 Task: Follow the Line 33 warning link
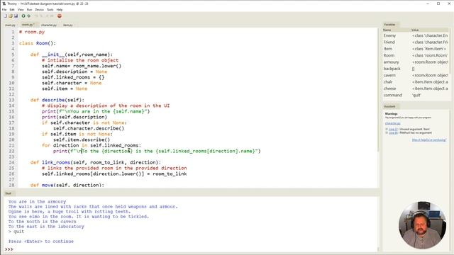pyautogui.click(x=393, y=132)
